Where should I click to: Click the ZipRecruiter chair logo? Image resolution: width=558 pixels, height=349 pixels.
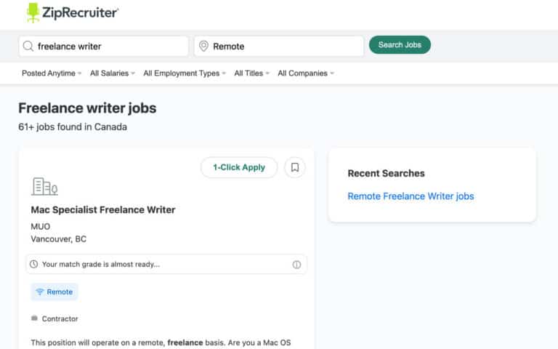pos(33,12)
